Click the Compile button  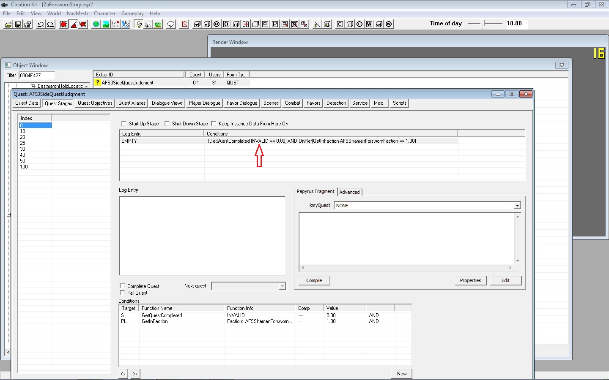click(314, 280)
